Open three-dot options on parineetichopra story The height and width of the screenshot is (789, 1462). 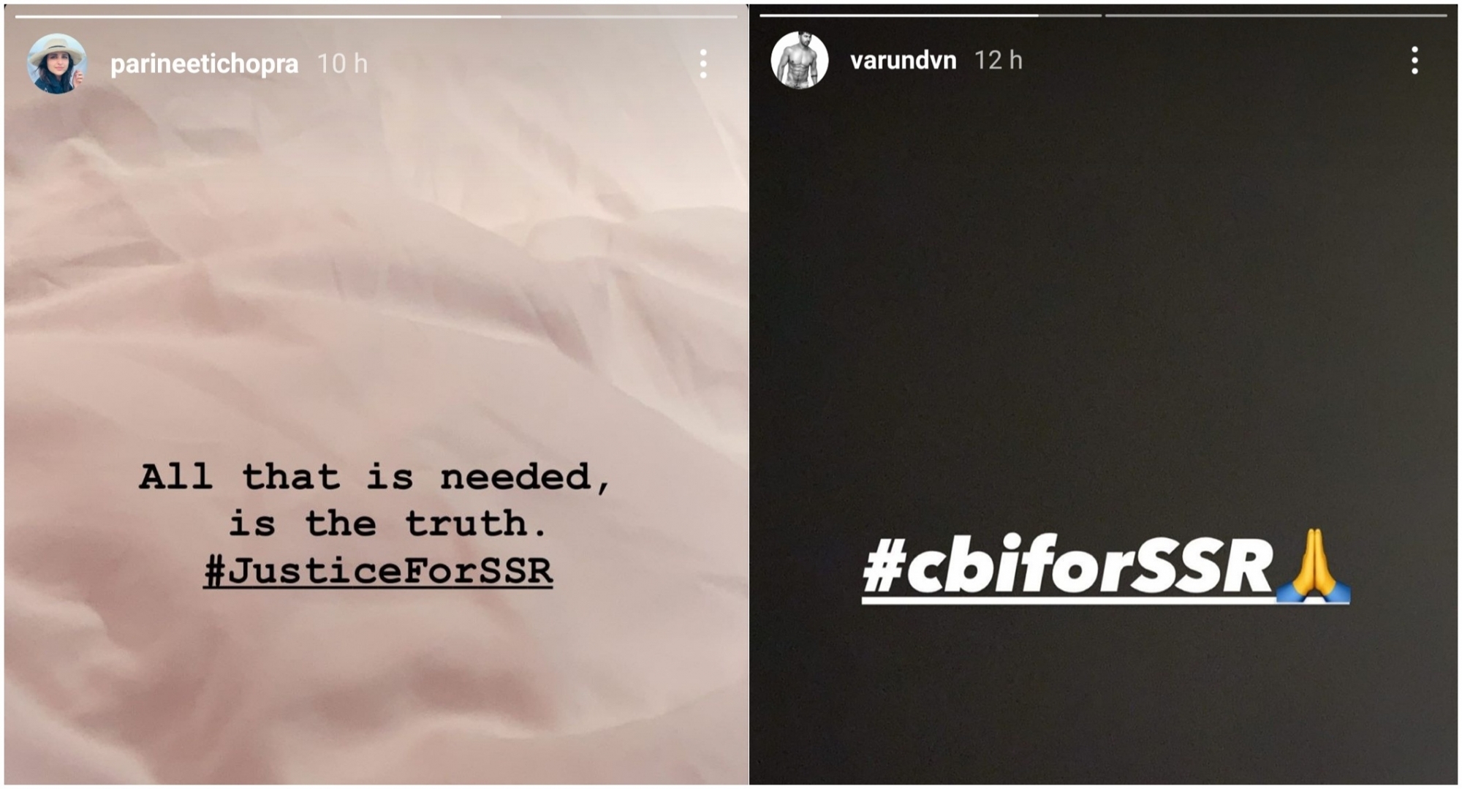tap(703, 64)
